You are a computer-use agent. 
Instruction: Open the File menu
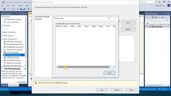pos(2,6)
